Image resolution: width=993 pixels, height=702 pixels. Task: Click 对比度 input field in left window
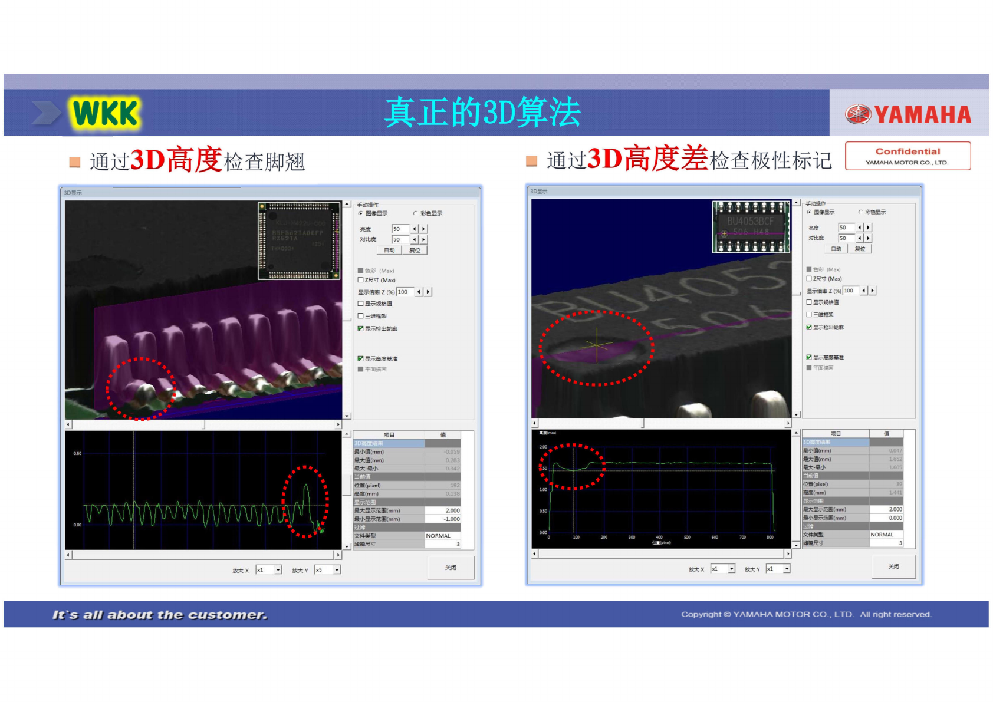click(400, 239)
